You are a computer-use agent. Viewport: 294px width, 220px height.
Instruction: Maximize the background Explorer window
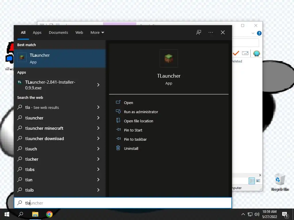[243, 25]
